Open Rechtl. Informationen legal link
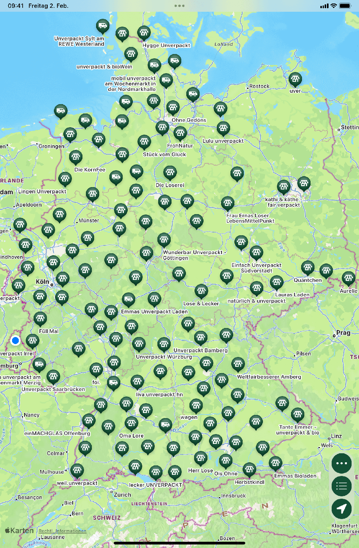Image resolution: width=359 pixels, height=548 pixels. (63, 531)
